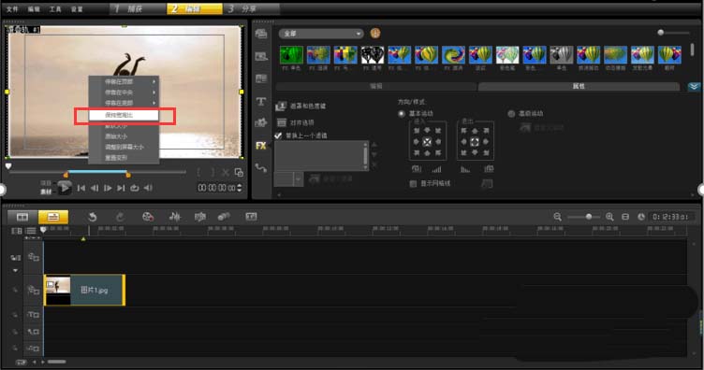Zoom in the timeline with the plus magnifier
The height and width of the screenshot is (370, 704).
tap(609, 217)
